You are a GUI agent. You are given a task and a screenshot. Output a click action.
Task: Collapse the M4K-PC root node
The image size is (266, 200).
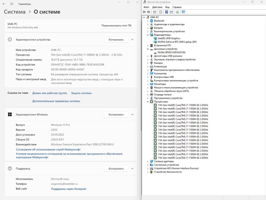point(144,17)
